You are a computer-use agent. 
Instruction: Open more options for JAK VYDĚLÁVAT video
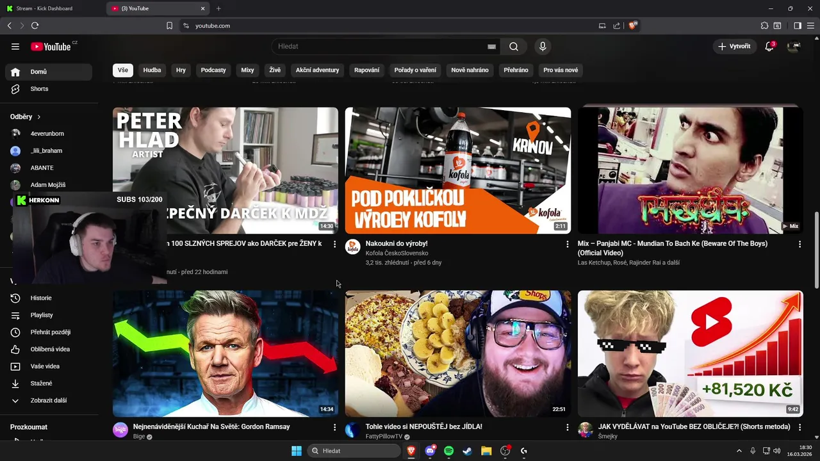pyautogui.click(x=799, y=427)
